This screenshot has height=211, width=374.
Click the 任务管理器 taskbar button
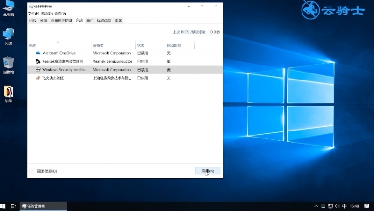coord(43,206)
